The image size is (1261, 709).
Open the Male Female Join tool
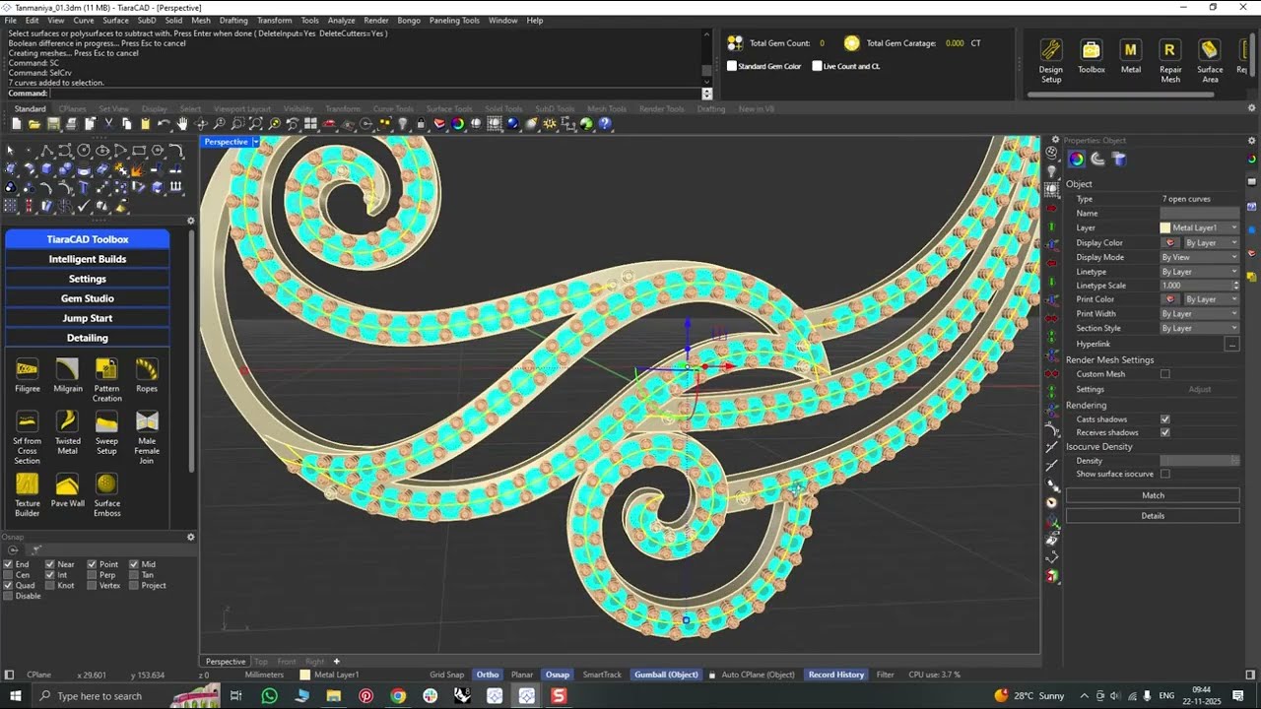tap(147, 438)
